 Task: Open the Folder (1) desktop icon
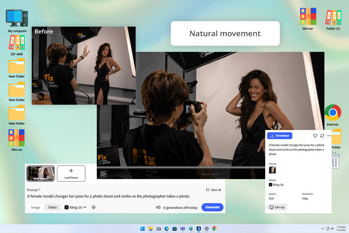[333, 19]
